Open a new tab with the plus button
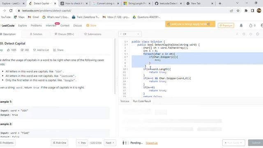 coord(220,3)
